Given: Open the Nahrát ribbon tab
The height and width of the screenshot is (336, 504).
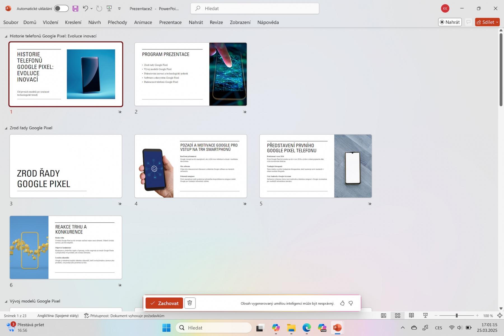Looking at the screenshot, I should (196, 22).
